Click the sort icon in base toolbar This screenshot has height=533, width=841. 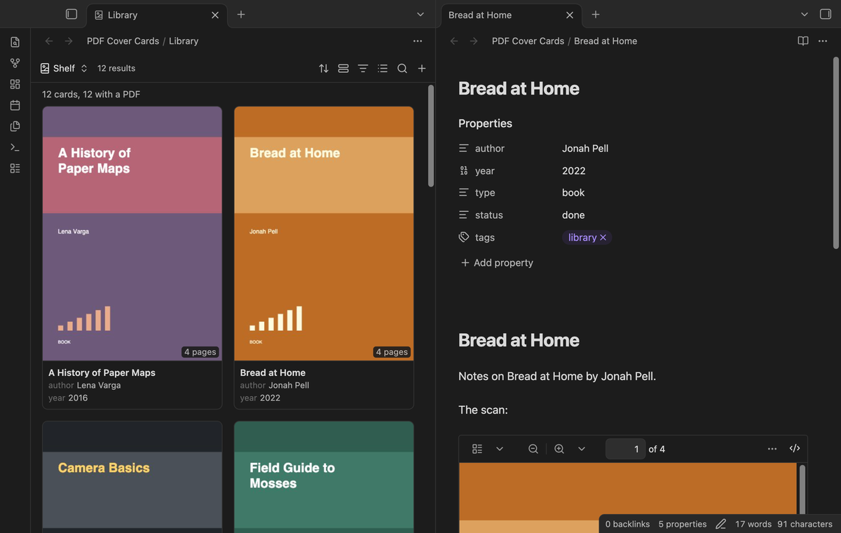[324, 68]
